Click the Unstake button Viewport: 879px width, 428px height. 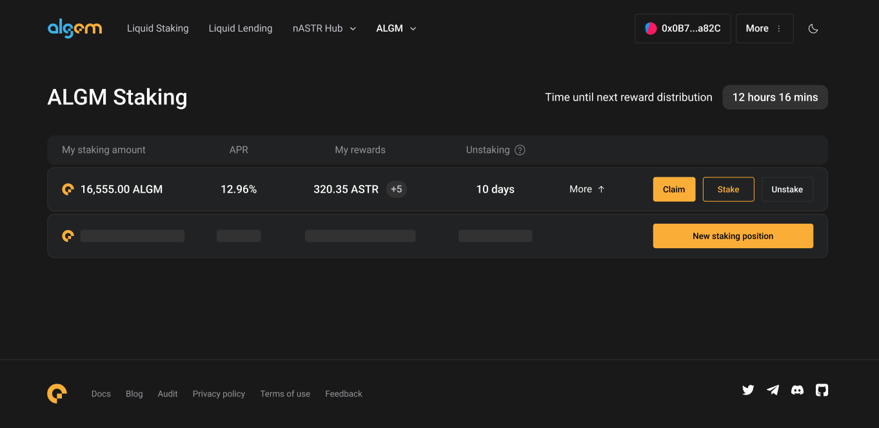787,190
